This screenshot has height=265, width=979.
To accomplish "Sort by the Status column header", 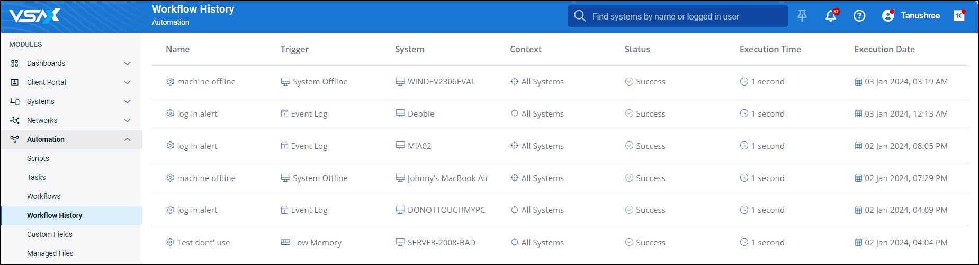I will (x=637, y=49).
